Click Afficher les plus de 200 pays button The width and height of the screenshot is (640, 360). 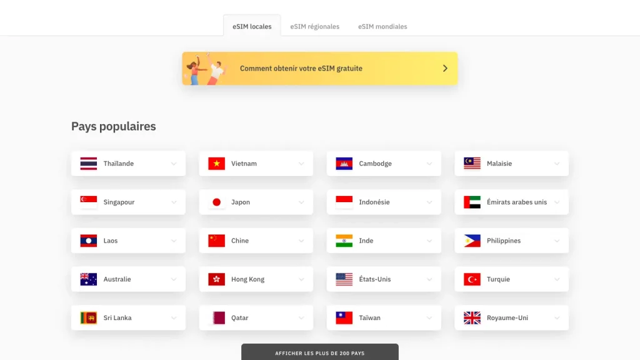coord(319,353)
